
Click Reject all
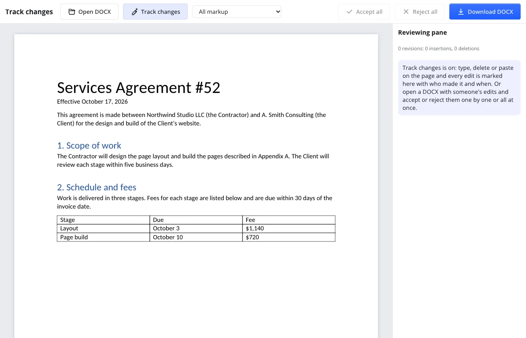(419, 12)
